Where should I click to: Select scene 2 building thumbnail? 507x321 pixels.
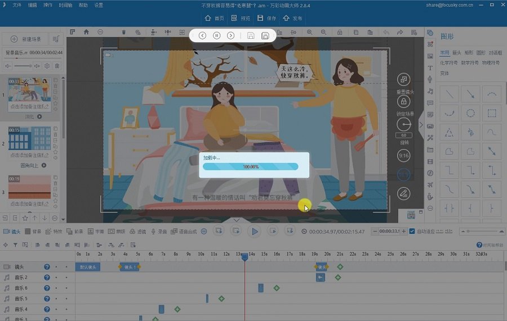(29, 138)
